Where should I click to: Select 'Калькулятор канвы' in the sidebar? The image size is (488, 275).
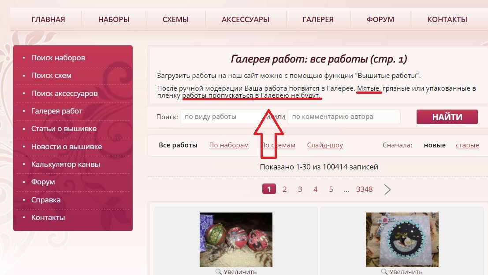(65, 165)
